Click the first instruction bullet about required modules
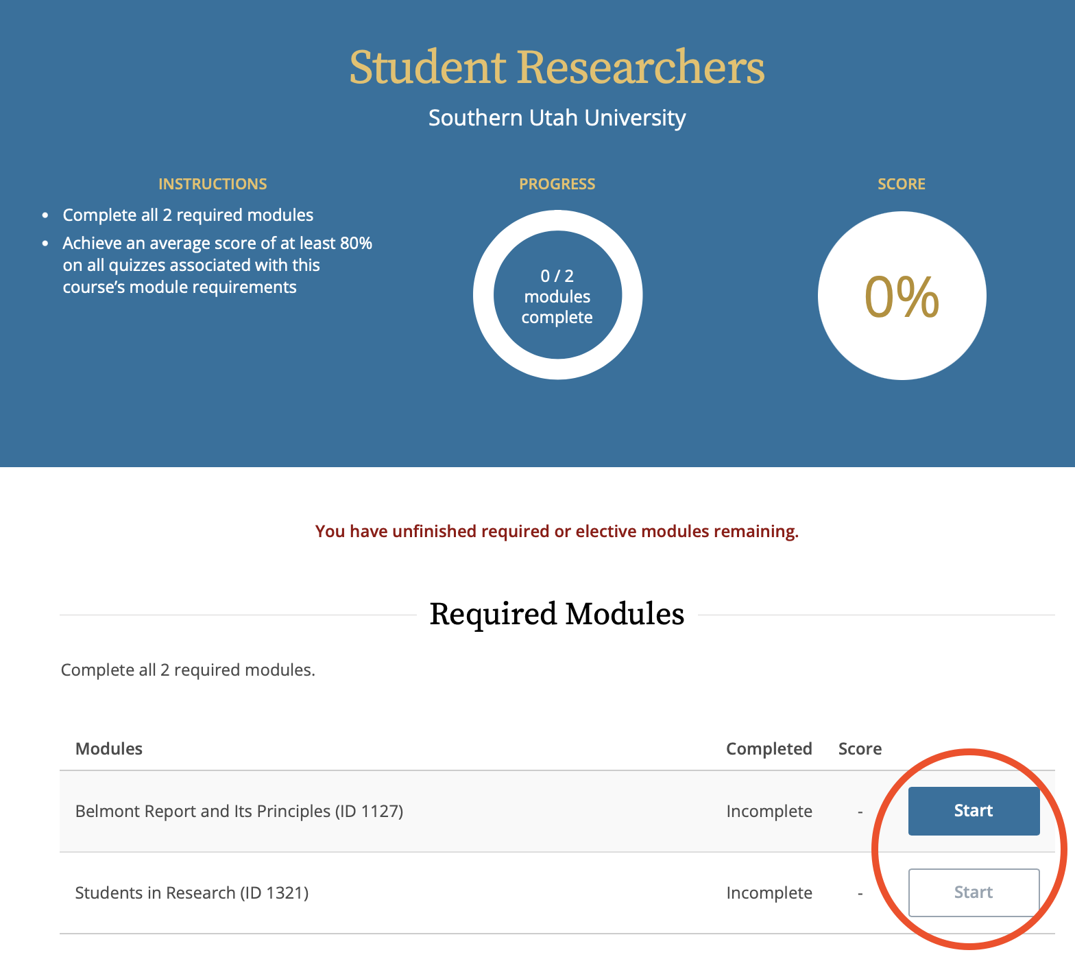Image resolution: width=1075 pixels, height=970 pixels. pyautogui.click(x=188, y=215)
